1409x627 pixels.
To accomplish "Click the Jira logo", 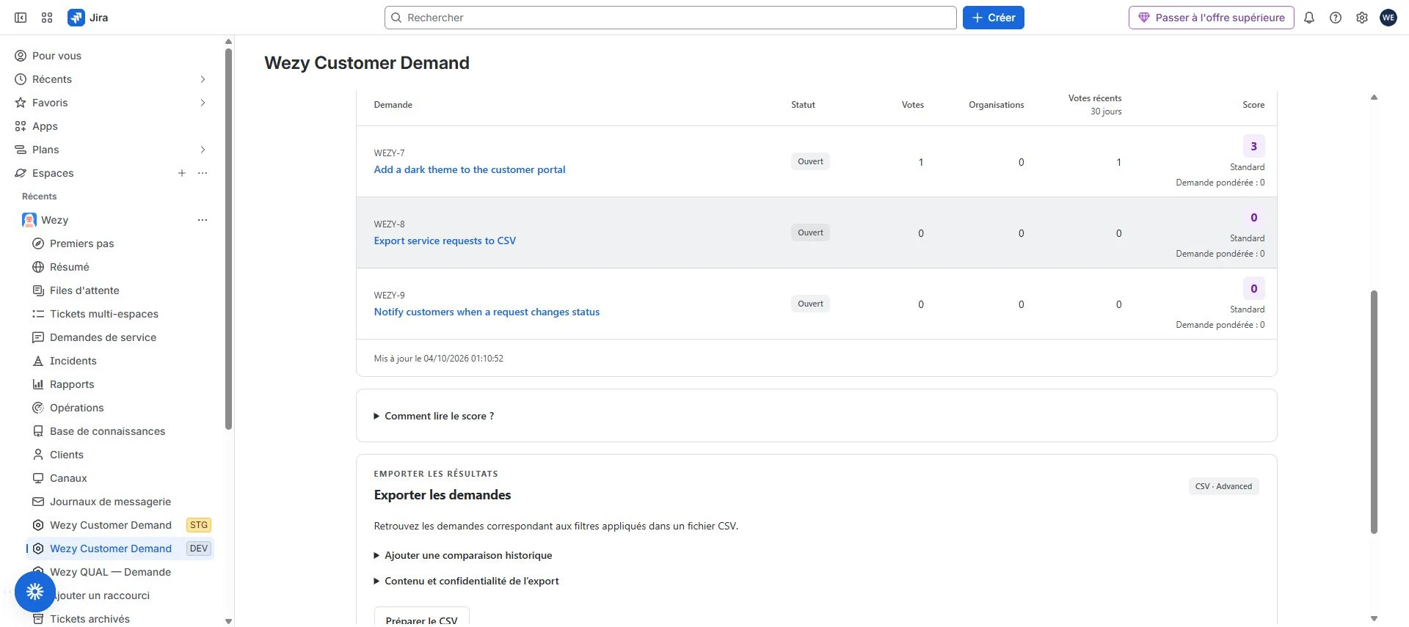I will (x=88, y=18).
